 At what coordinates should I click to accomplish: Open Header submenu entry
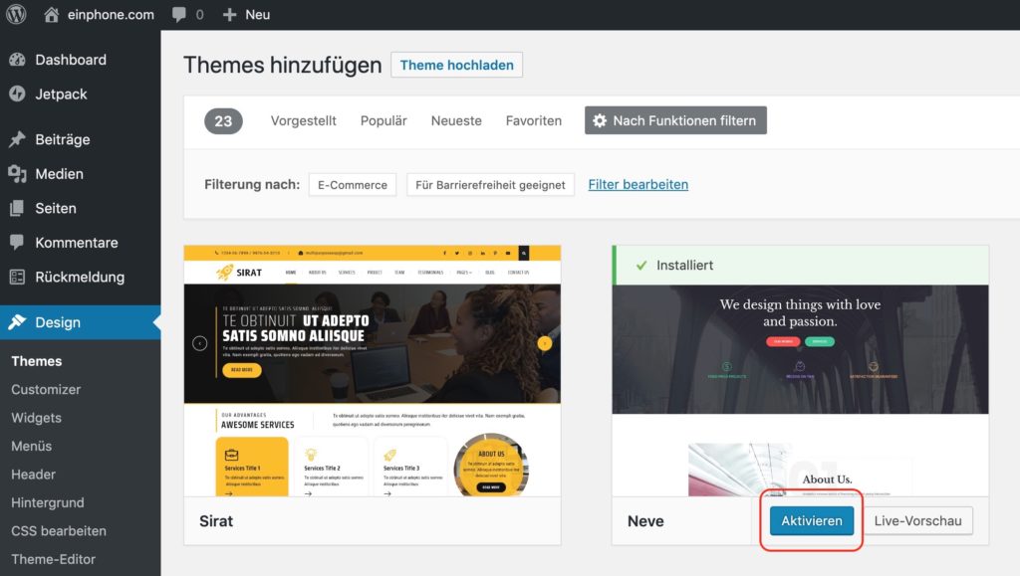[33, 475]
